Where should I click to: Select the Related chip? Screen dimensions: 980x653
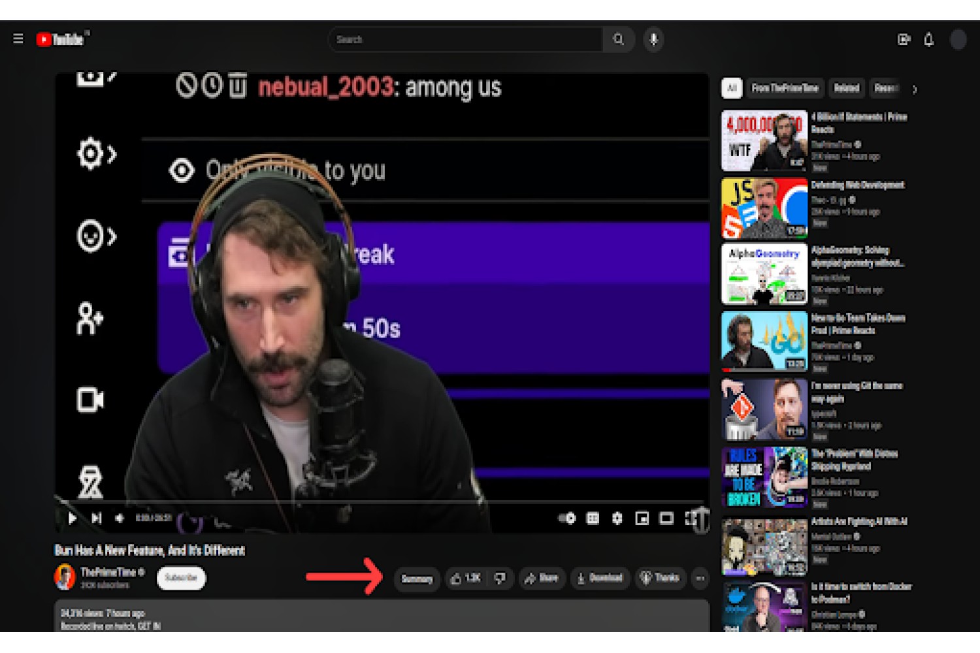pos(847,88)
